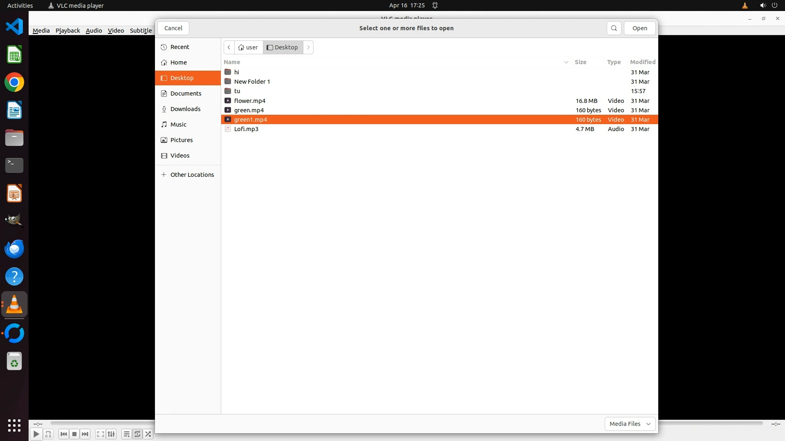The width and height of the screenshot is (785, 441).
Task: Click the search icon in file dialog
Action: pos(614,28)
